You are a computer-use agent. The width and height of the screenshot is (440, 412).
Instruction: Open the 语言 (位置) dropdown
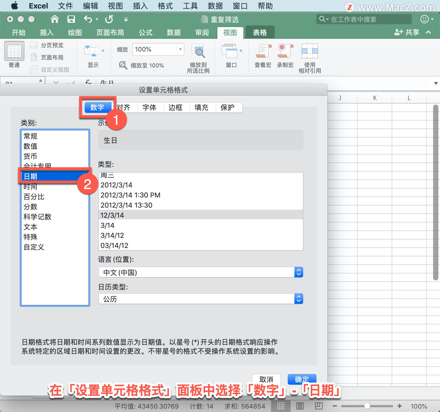(201, 272)
